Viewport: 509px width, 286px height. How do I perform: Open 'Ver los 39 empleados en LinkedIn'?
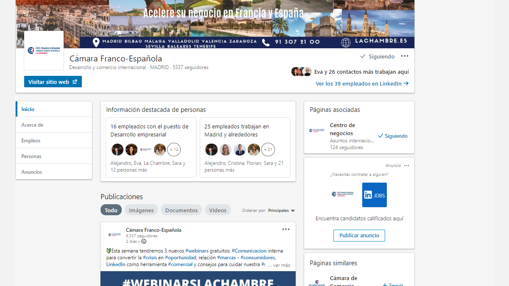click(x=362, y=83)
